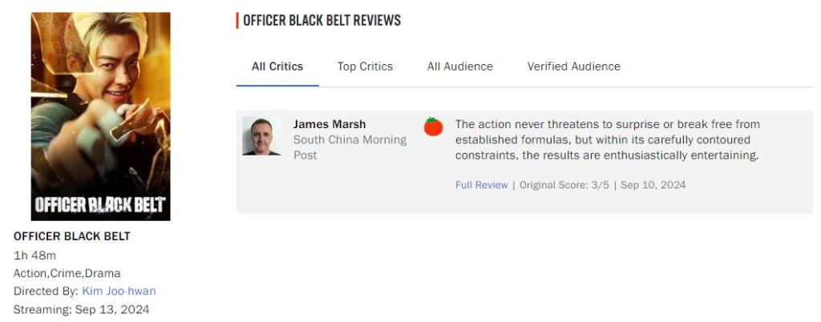Click the 1h 48m runtime text

[x=34, y=256]
